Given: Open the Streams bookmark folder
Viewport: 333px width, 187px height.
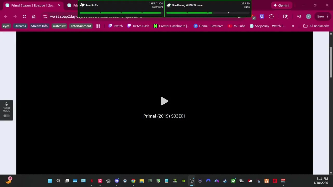Looking at the screenshot, I should tap(20, 26).
